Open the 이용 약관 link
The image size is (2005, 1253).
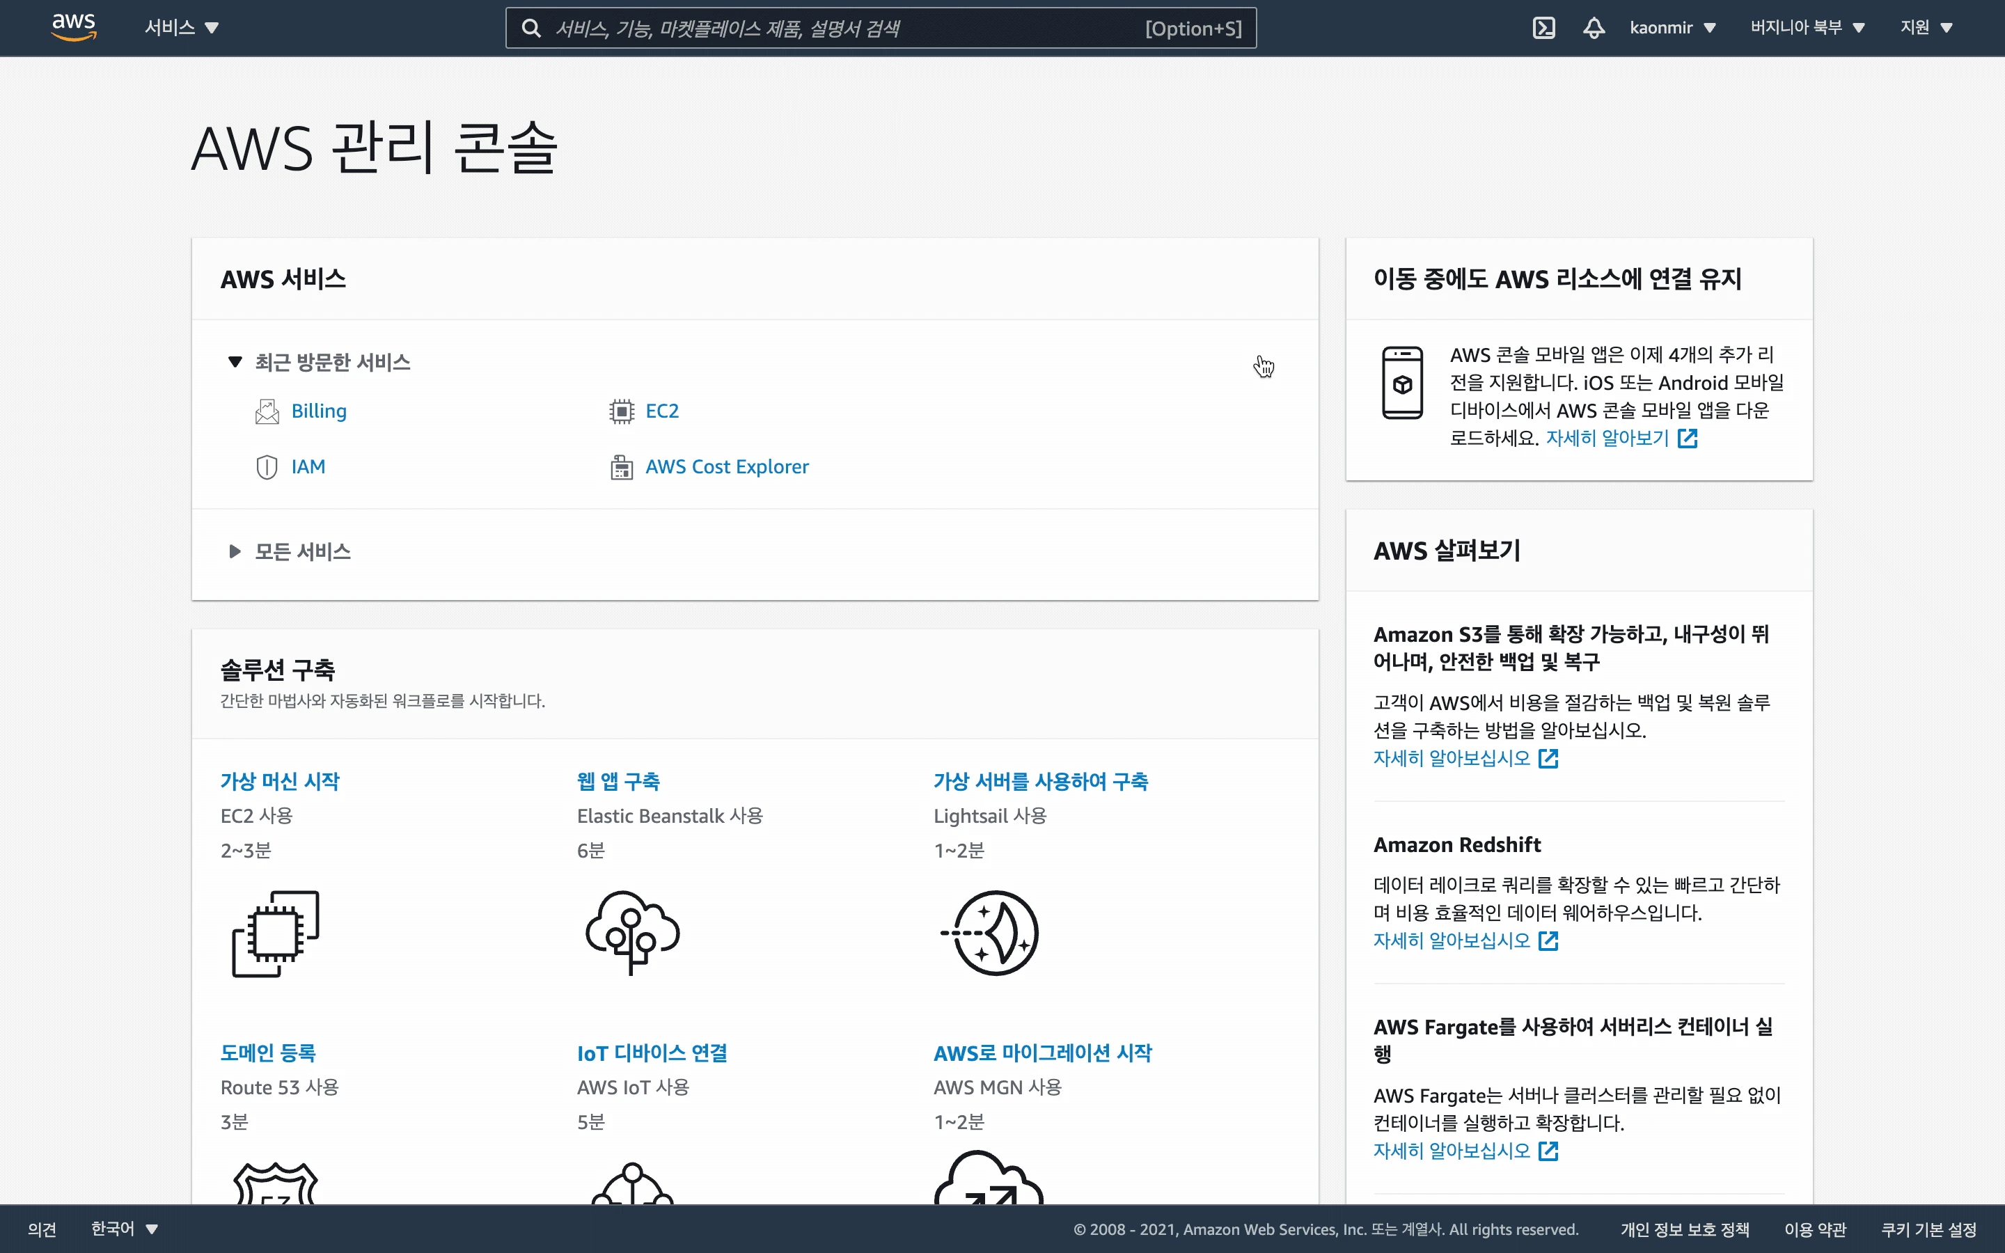tap(1814, 1230)
